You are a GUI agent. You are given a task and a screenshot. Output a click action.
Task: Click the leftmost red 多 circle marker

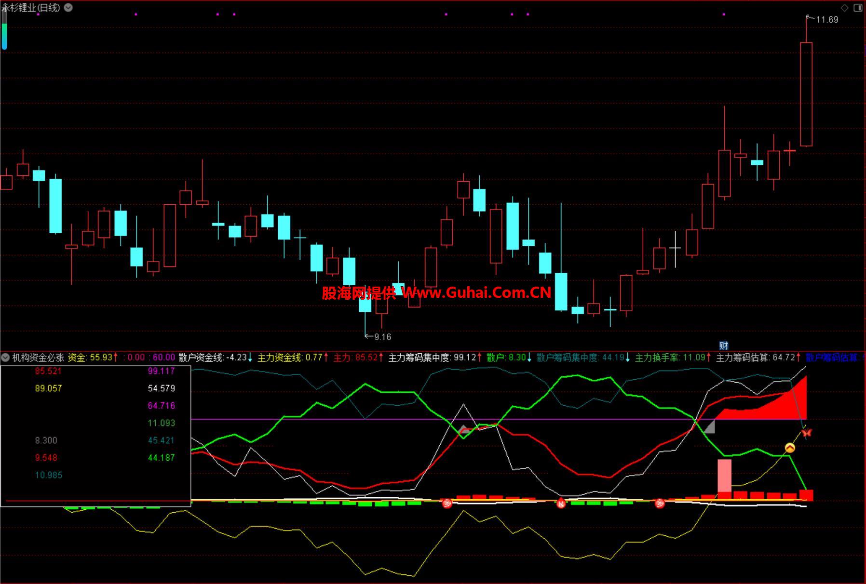pos(447,504)
